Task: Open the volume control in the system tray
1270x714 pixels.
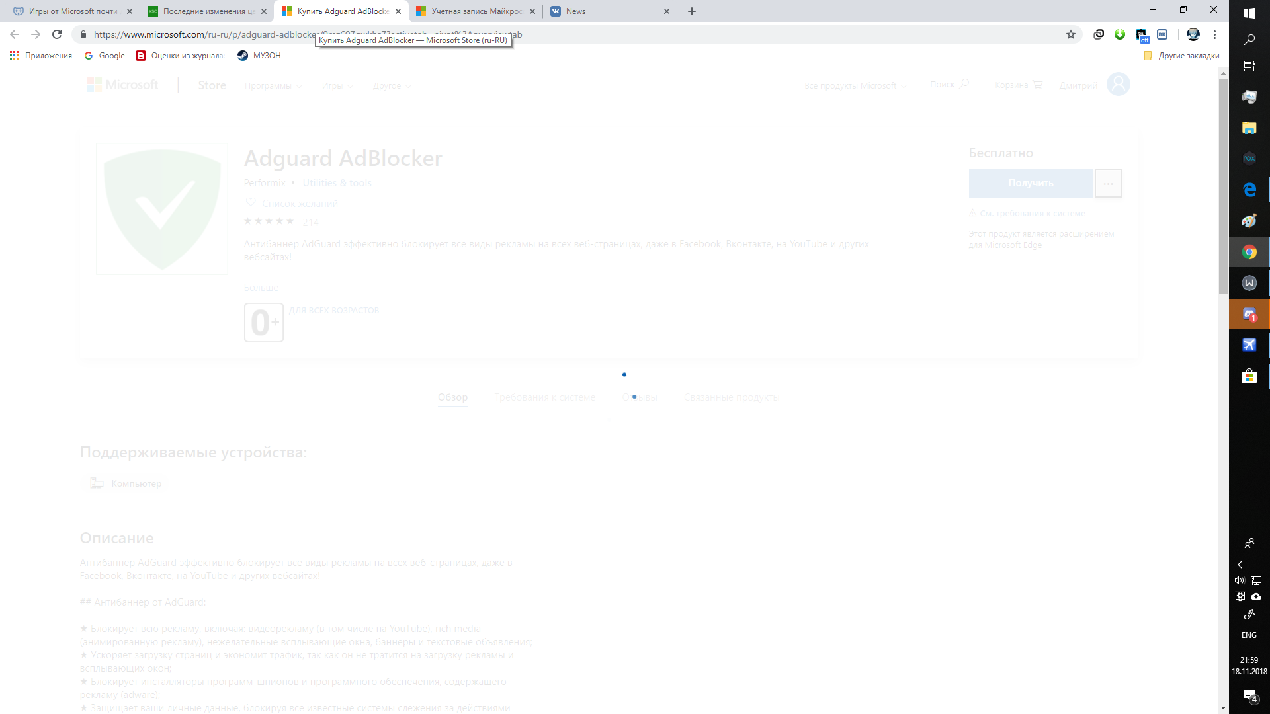Action: tap(1240, 580)
